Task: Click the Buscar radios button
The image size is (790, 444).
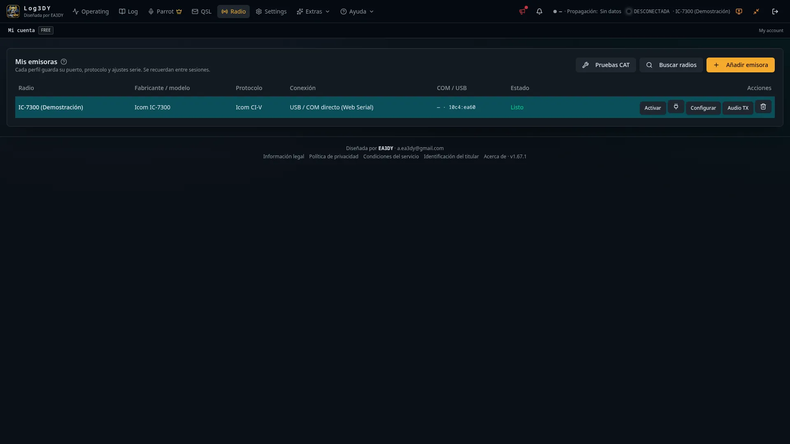Action: pos(671,65)
